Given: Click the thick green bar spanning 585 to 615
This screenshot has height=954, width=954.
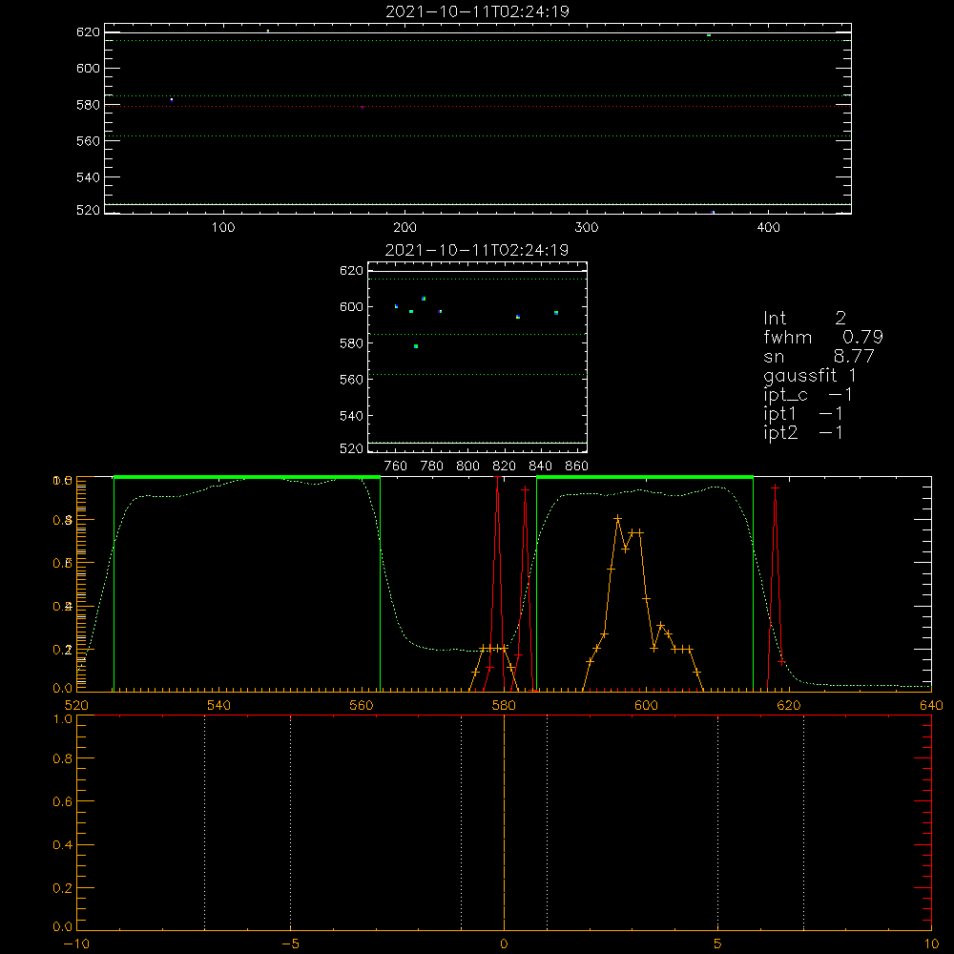Looking at the screenshot, I should pos(645,478).
